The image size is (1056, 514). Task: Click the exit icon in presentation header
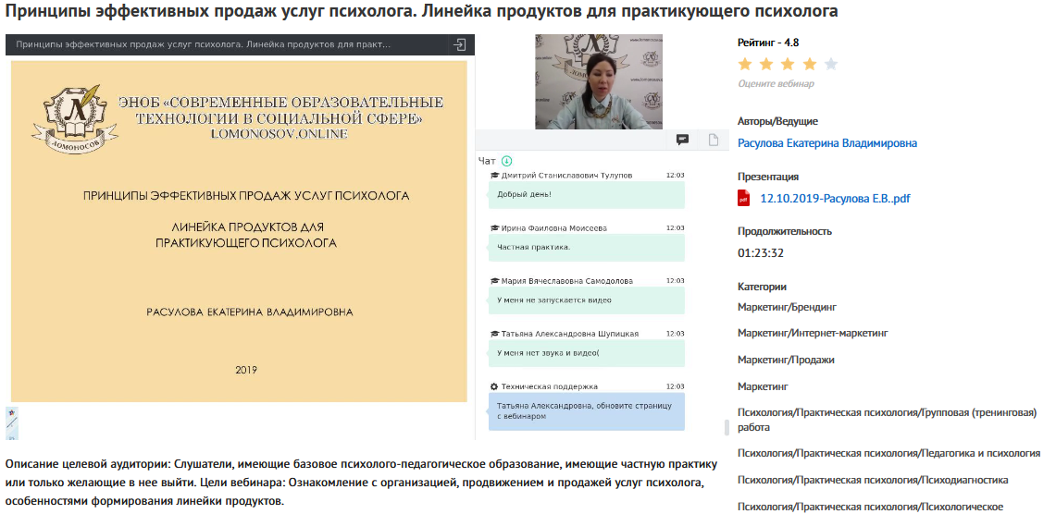pos(459,44)
